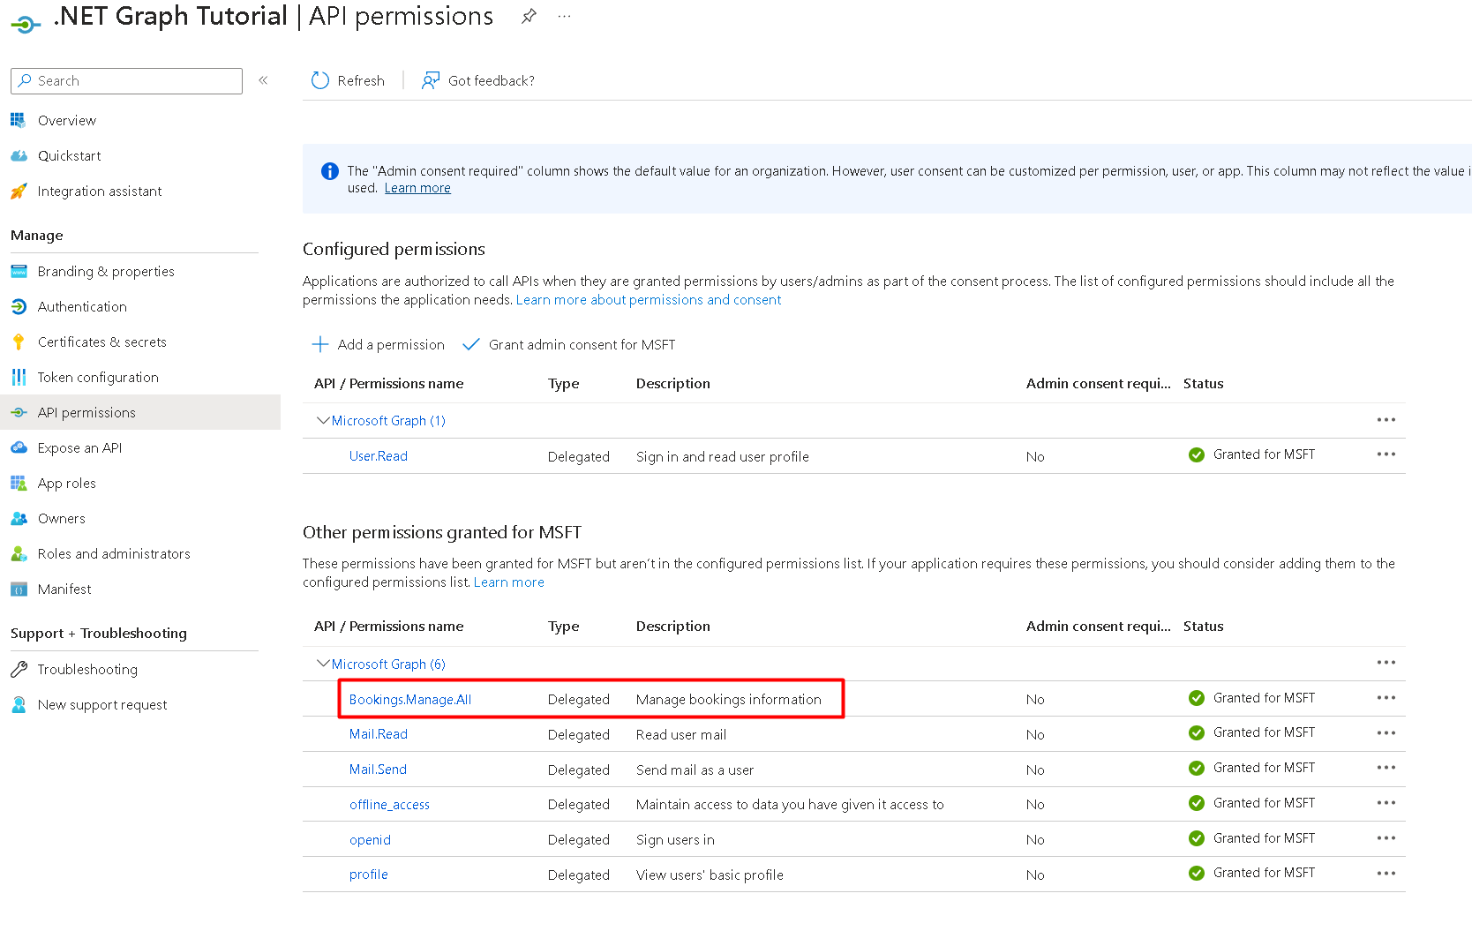Viewport: 1472px width, 931px height.
Task: Open the Authentication settings
Action: (82, 306)
